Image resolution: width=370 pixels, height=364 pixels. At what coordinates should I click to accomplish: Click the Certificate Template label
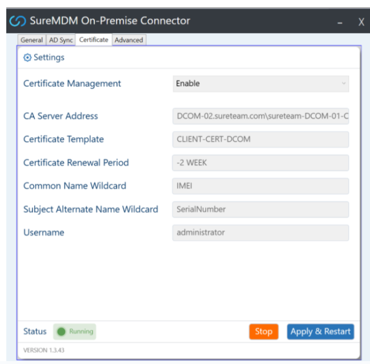pyautogui.click(x=63, y=139)
